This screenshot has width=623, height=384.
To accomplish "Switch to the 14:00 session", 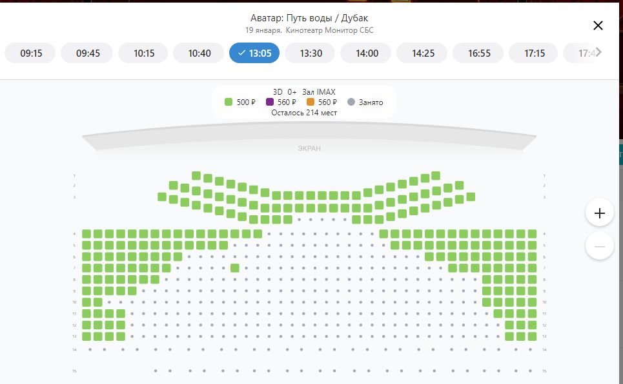I will pyautogui.click(x=367, y=53).
